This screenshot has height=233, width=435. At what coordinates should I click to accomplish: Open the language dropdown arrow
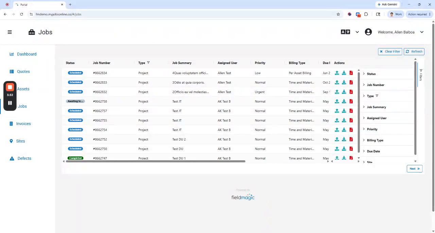pos(357,32)
